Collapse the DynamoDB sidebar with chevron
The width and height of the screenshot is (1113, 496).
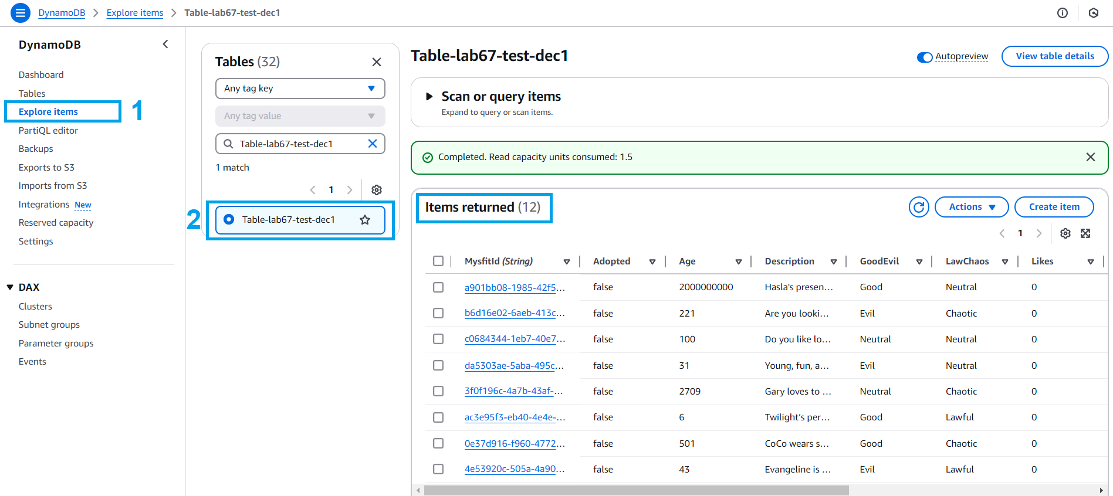click(165, 44)
